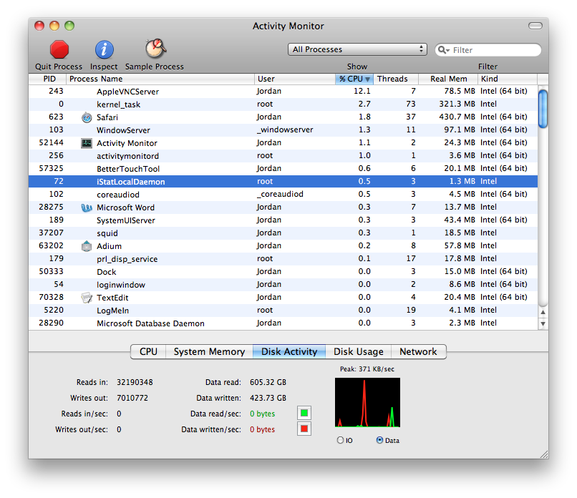Sort by Process Name column header
Screen dimensions: 577x498
[x=160, y=79]
